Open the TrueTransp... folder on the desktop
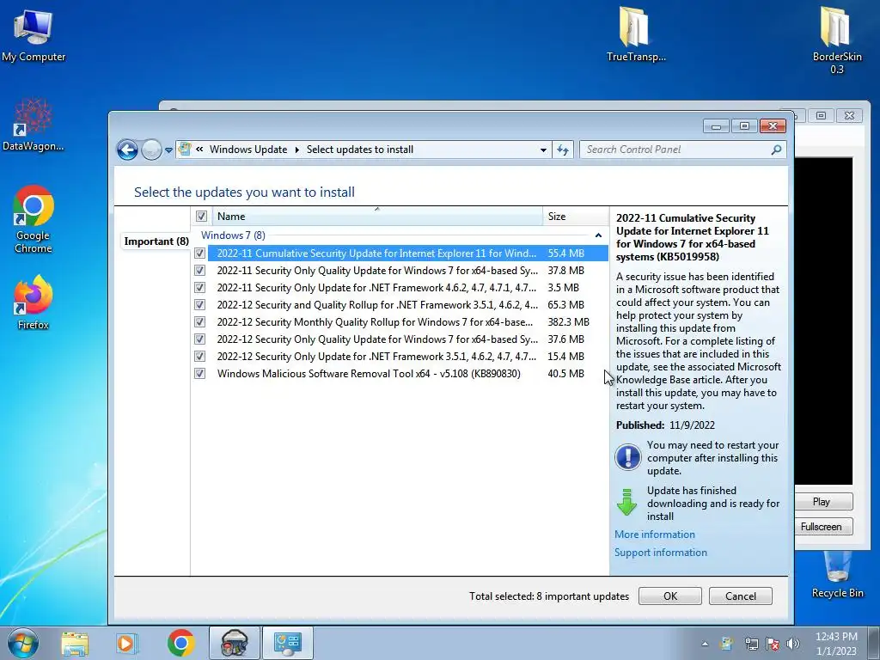The image size is (880, 660). click(x=636, y=34)
